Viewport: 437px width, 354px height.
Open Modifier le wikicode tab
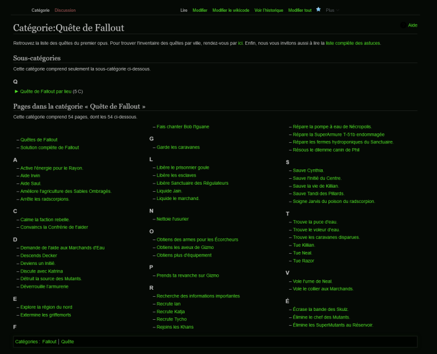tap(231, 10)
